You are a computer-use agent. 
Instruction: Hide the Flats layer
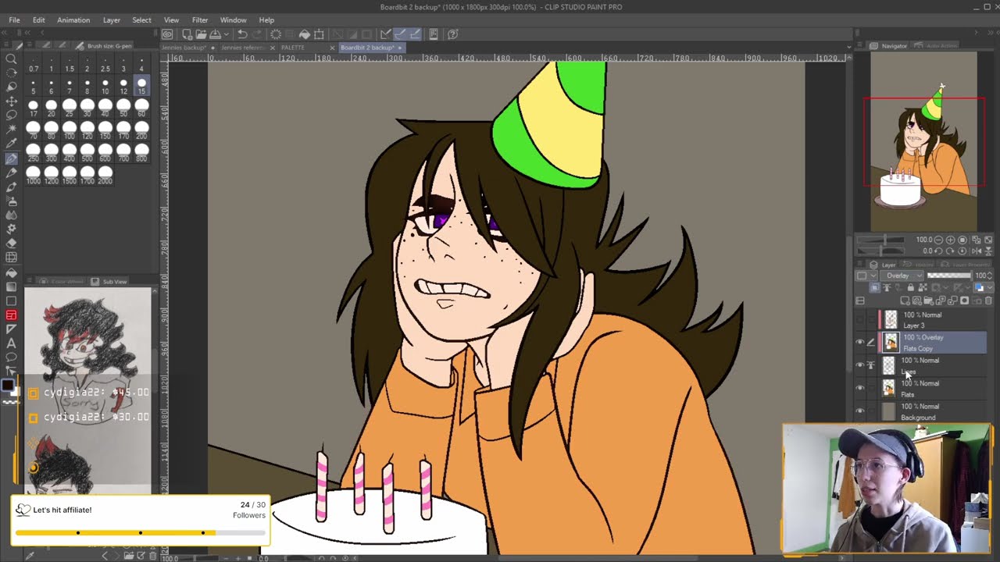[860, 388]
